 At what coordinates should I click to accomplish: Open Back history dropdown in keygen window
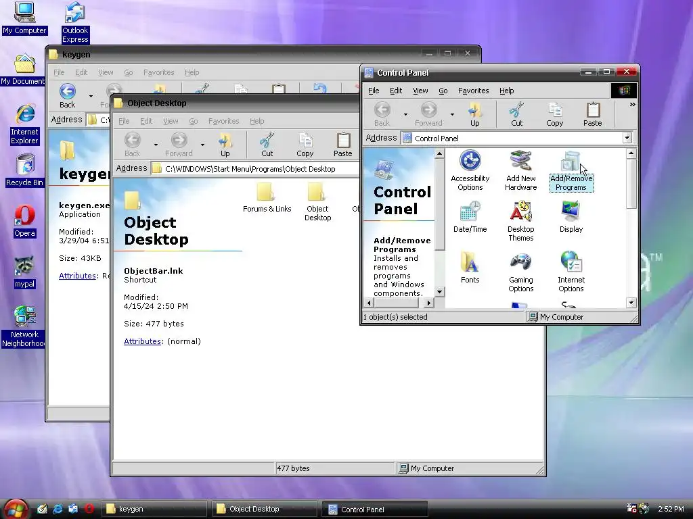91,96
